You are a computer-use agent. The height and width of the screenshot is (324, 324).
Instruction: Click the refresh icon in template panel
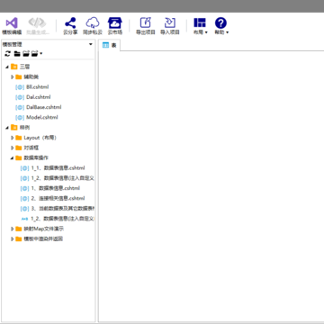pyautogui.click(x=8, y=54)
